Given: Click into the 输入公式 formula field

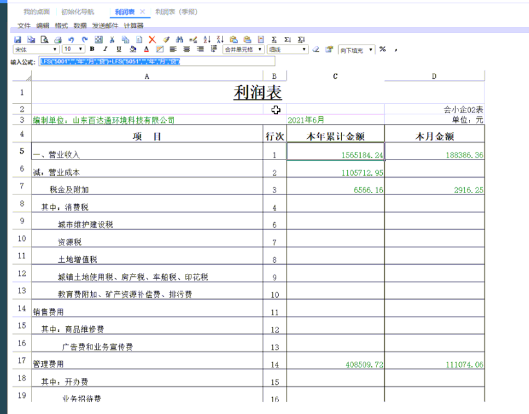Looking at the screenshot, I should [157, 61].
